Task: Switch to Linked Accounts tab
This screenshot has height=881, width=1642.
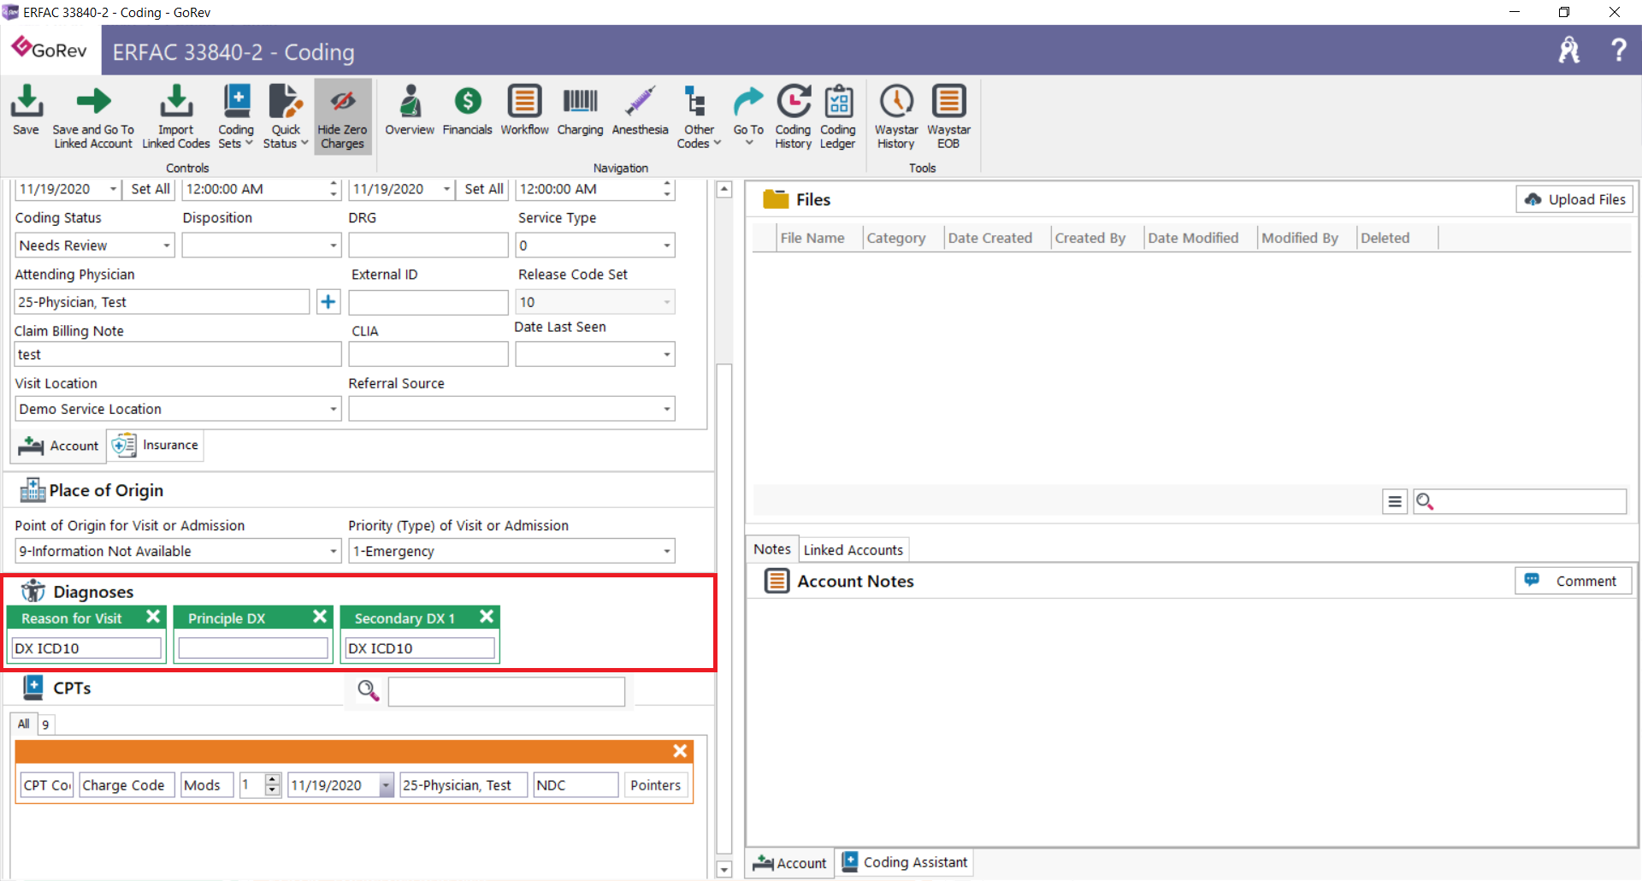Action: 853,550
